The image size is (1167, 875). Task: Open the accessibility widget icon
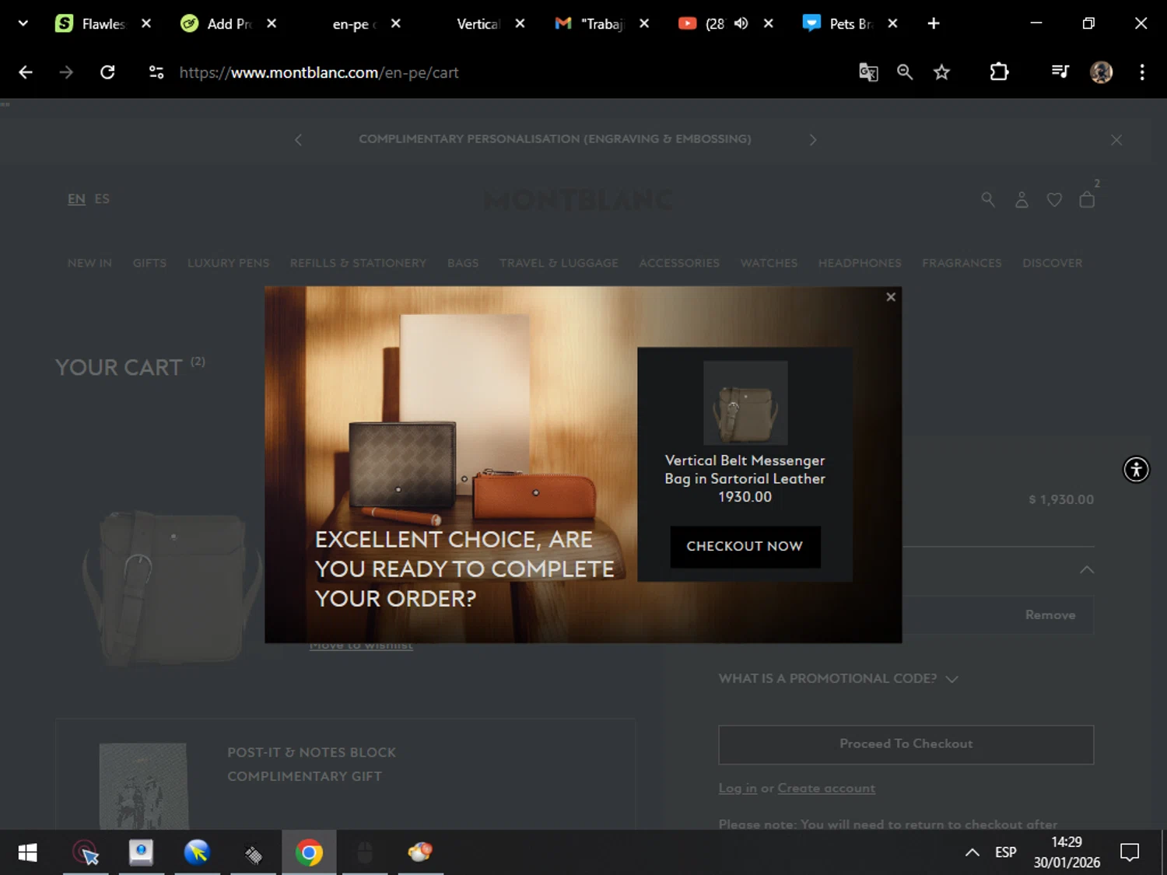(1136, 469)
